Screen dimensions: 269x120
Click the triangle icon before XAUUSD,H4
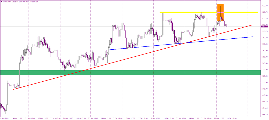coord(1,1)
